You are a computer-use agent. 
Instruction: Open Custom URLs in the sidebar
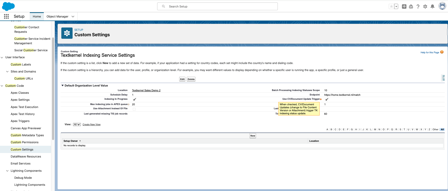tap(24, 78)
